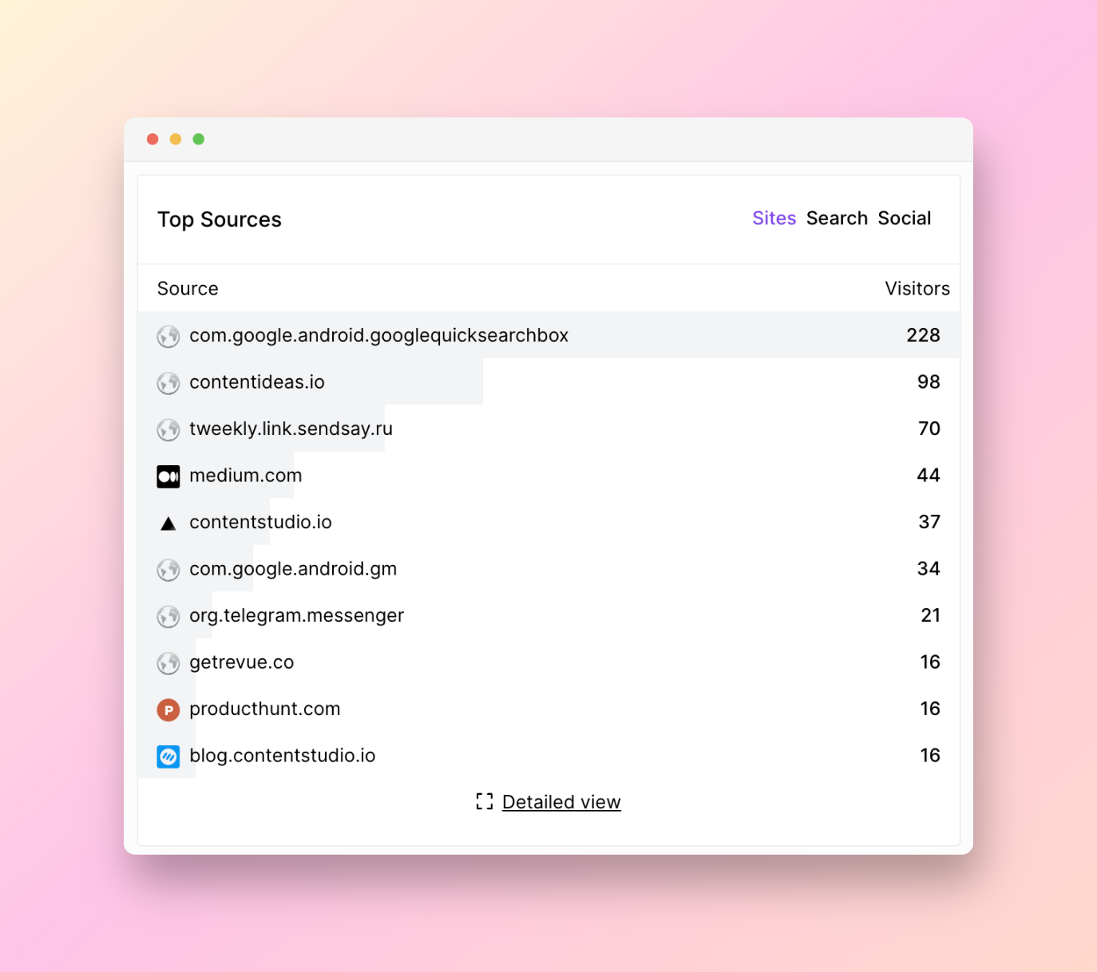Click the globe icon beside tweekly.link.sendsay.ru
Image resolution: width=1097 pixels, height=972 pixels.
(168, 429)
